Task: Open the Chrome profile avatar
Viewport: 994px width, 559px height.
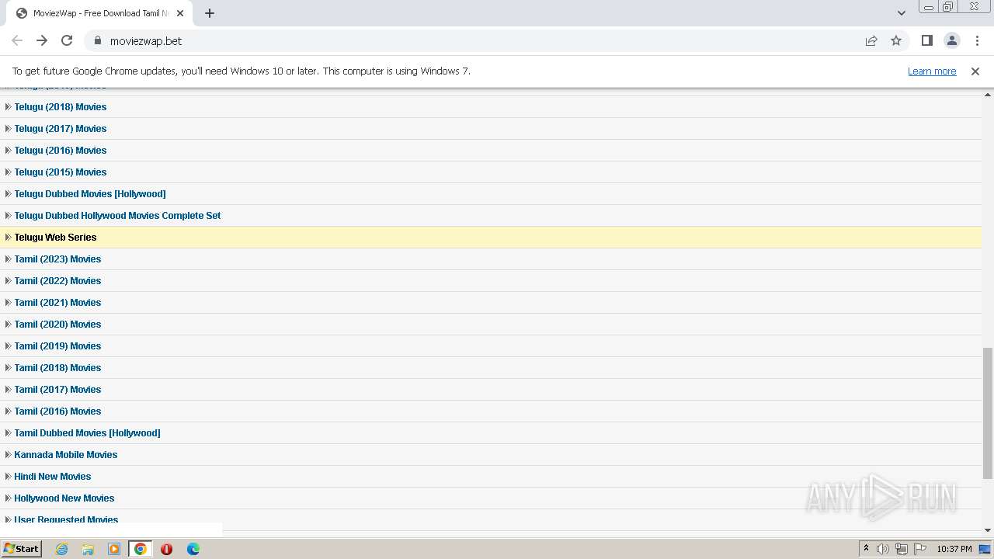Action: [952, 40]
